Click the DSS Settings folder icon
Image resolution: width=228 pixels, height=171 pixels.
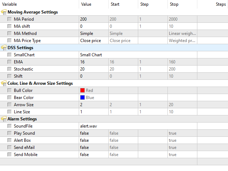[x=4, y=48]
